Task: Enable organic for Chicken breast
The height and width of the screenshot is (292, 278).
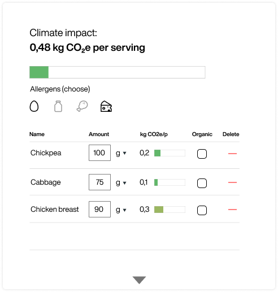Action: click(202, 210)
